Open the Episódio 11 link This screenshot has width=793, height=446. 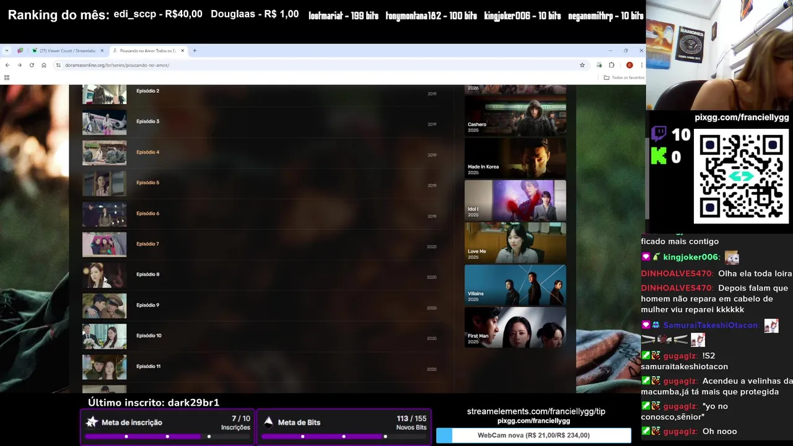click(148, 367)
